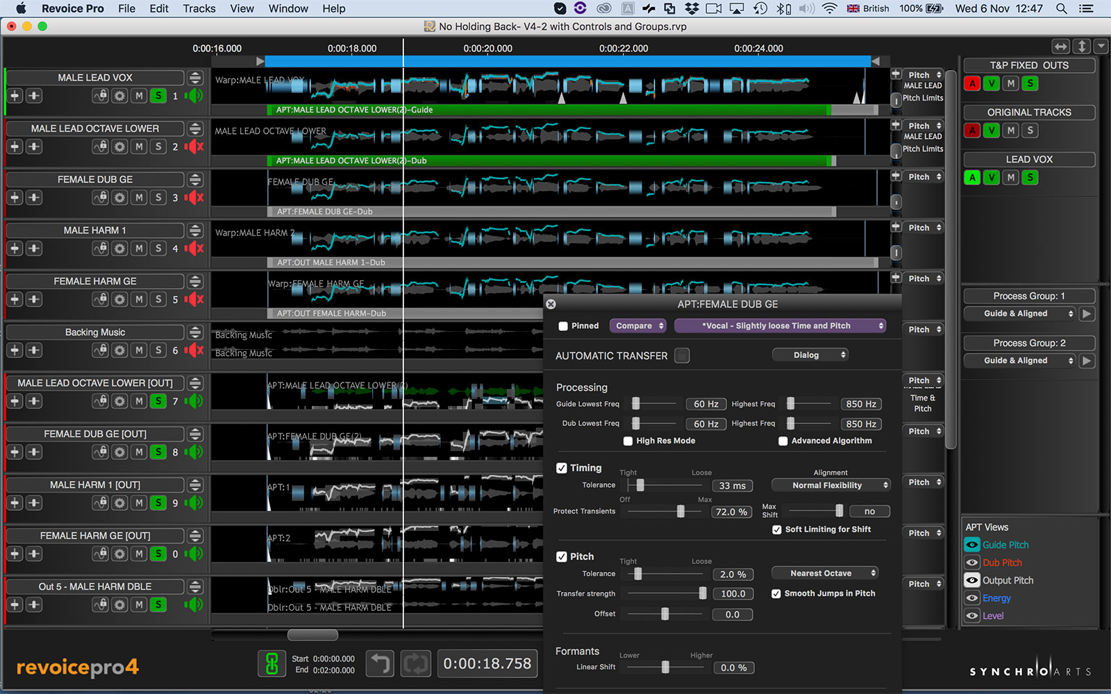Click second plus icon on Backing Music track
The image size is (1111, 694).
[34, 350]
